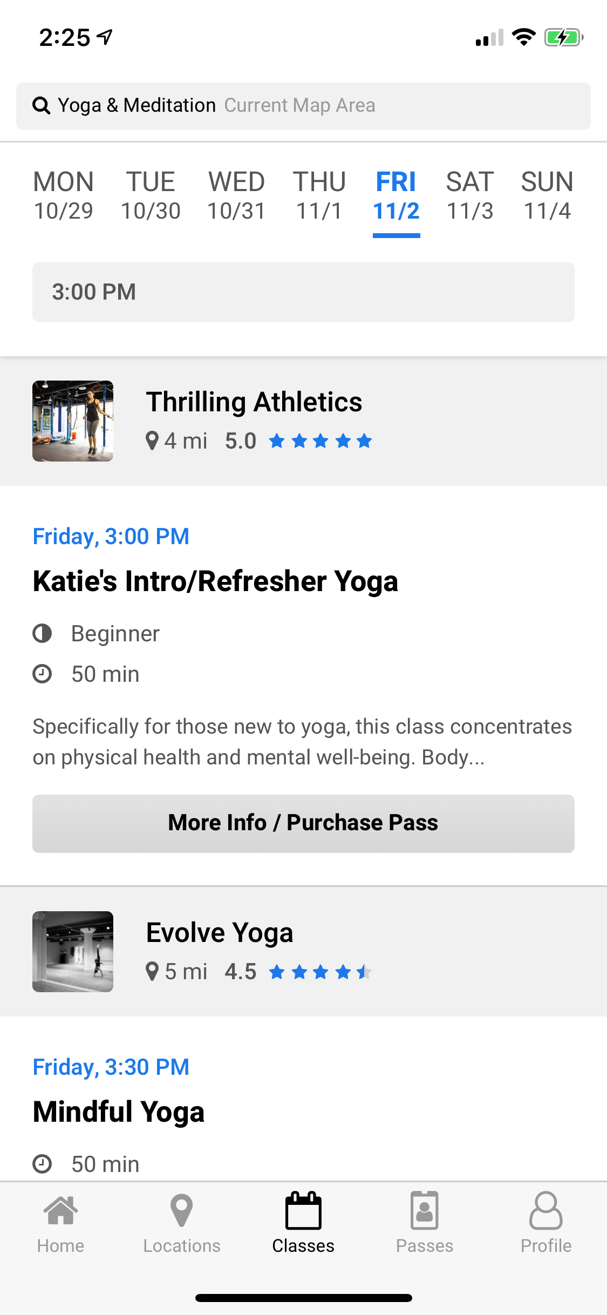Open the Evolve Yoga studio name

[220, 932]
